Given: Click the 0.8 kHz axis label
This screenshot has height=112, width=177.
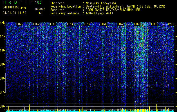Looking at the screenshot, I should click(x=3, y=78).
